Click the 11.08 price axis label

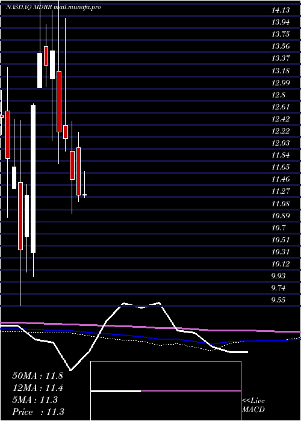[281, 204]
